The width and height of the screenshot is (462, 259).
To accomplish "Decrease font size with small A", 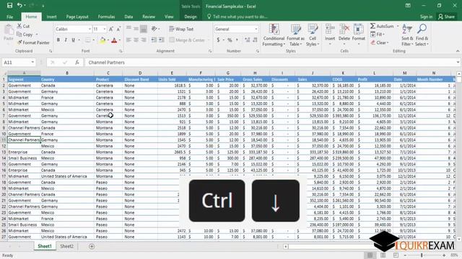I will coord(118,29).
